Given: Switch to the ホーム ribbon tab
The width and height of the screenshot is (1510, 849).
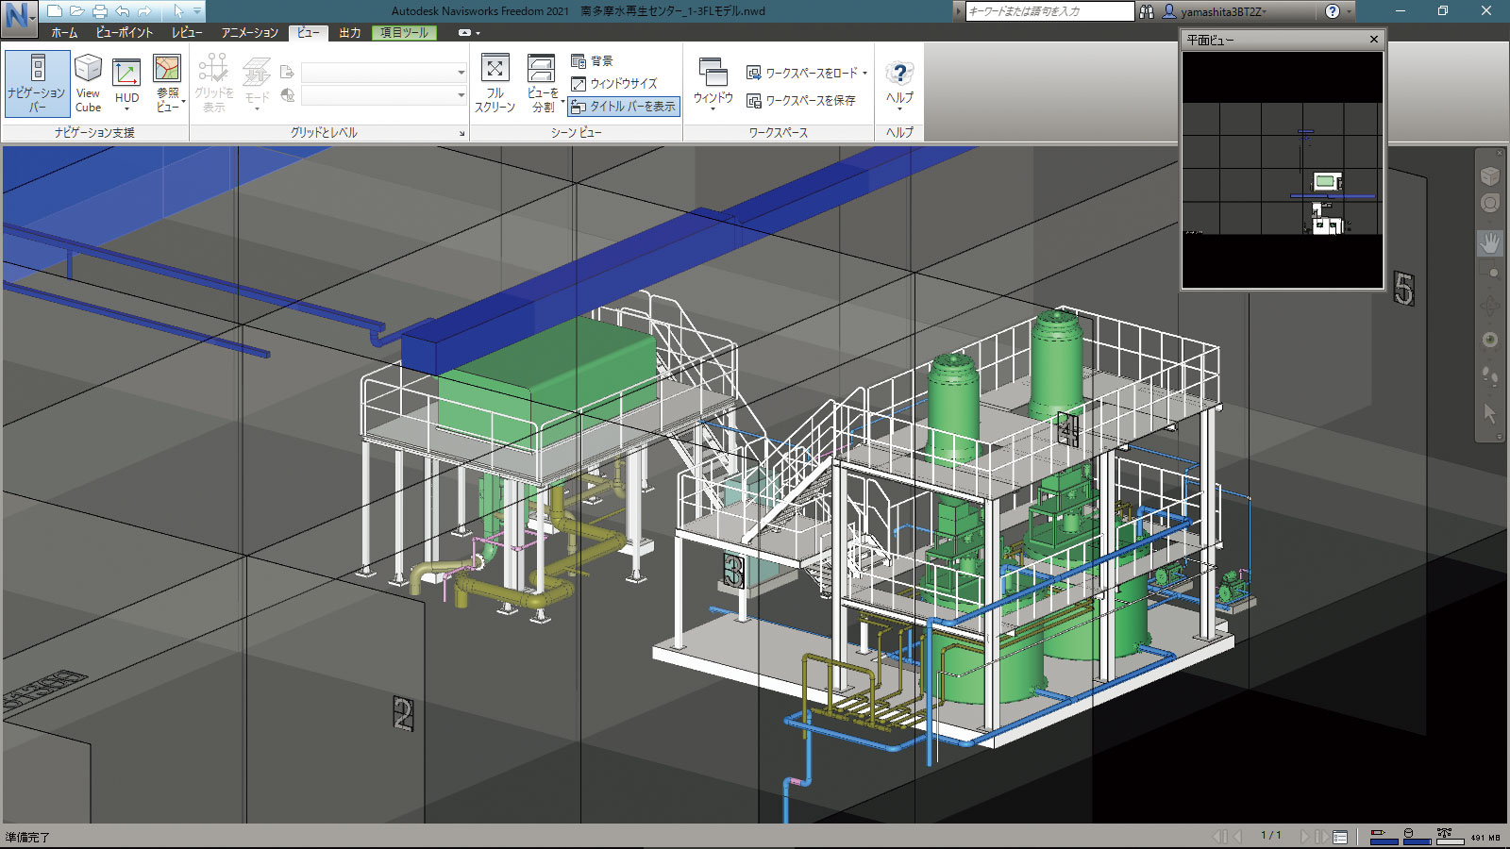Looking at the screenshot, I should 64,32.
